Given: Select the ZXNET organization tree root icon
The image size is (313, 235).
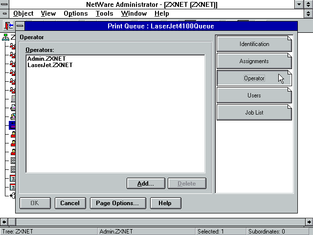Looking at the screenshot, I should [x=5, y=37].
